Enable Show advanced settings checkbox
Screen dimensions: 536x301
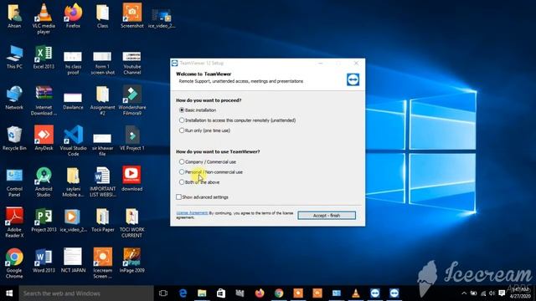click(x=178, y=197)
